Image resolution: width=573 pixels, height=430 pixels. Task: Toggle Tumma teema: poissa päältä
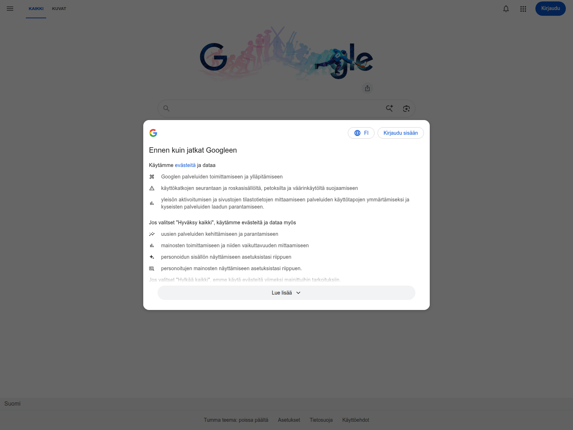(236, 420)
